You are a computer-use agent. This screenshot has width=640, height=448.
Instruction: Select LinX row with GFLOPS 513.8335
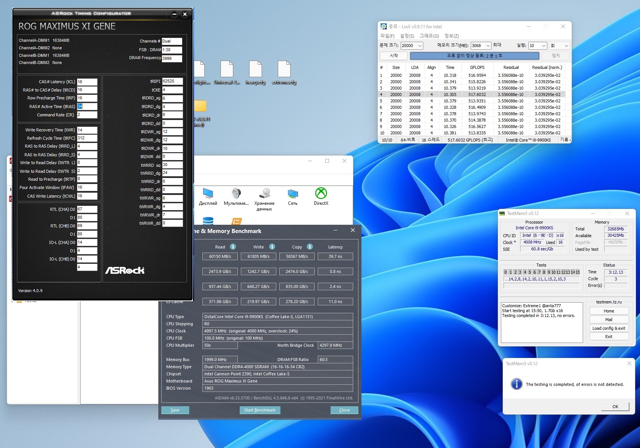tap(472, 133)
